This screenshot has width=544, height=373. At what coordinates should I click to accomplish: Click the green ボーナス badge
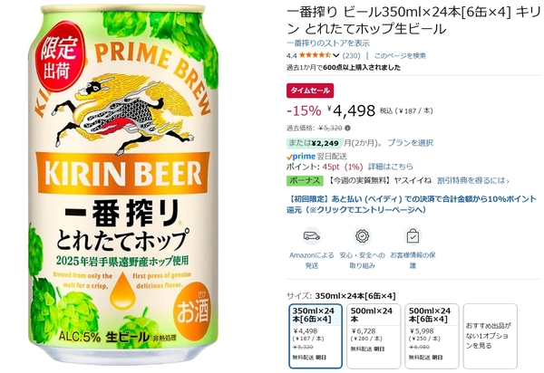[x=305, y=181]
